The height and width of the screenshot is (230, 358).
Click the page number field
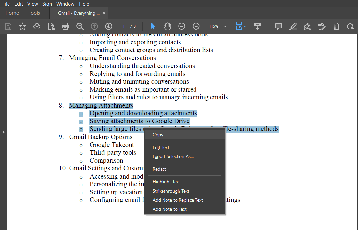123,26
